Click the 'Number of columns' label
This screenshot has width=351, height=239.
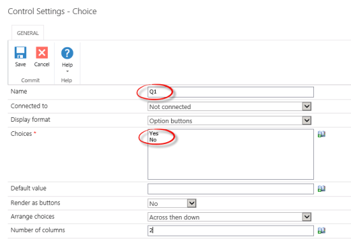(x=38, y=230)
